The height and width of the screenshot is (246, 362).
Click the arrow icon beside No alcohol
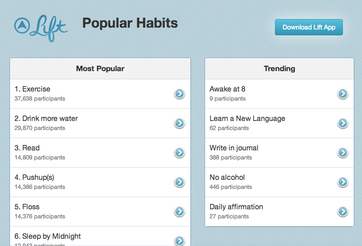[343, 182]
